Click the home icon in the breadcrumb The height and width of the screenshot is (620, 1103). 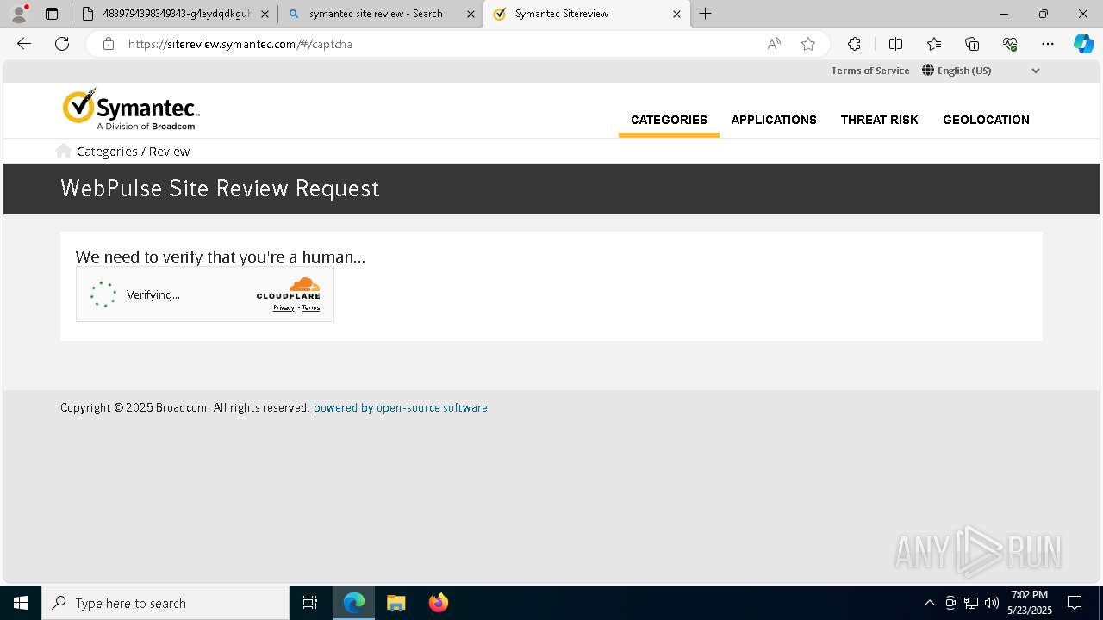[x=63, y=151]
